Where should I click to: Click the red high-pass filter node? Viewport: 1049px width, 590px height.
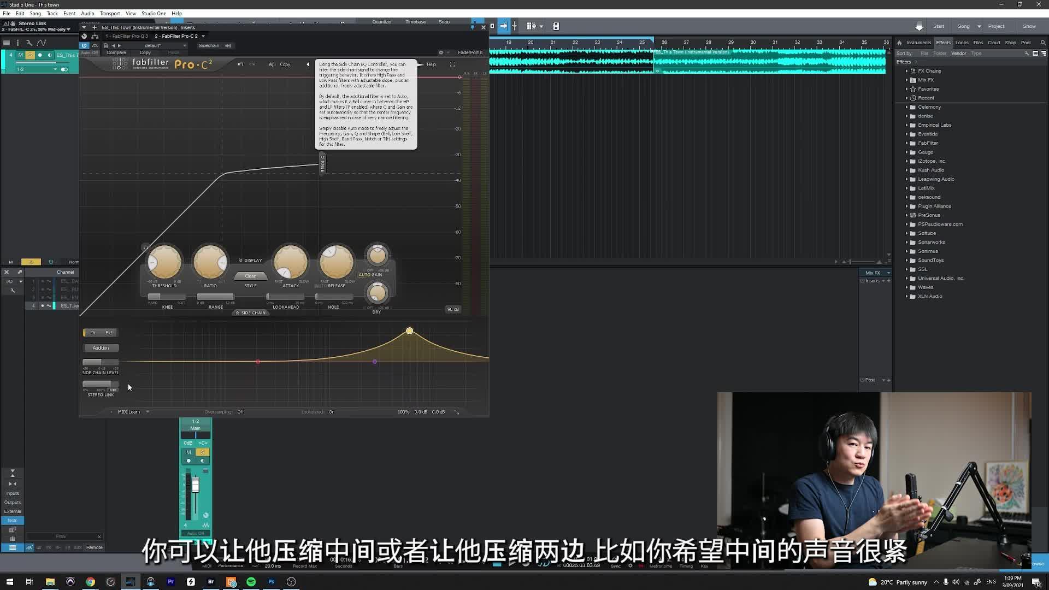258,362
